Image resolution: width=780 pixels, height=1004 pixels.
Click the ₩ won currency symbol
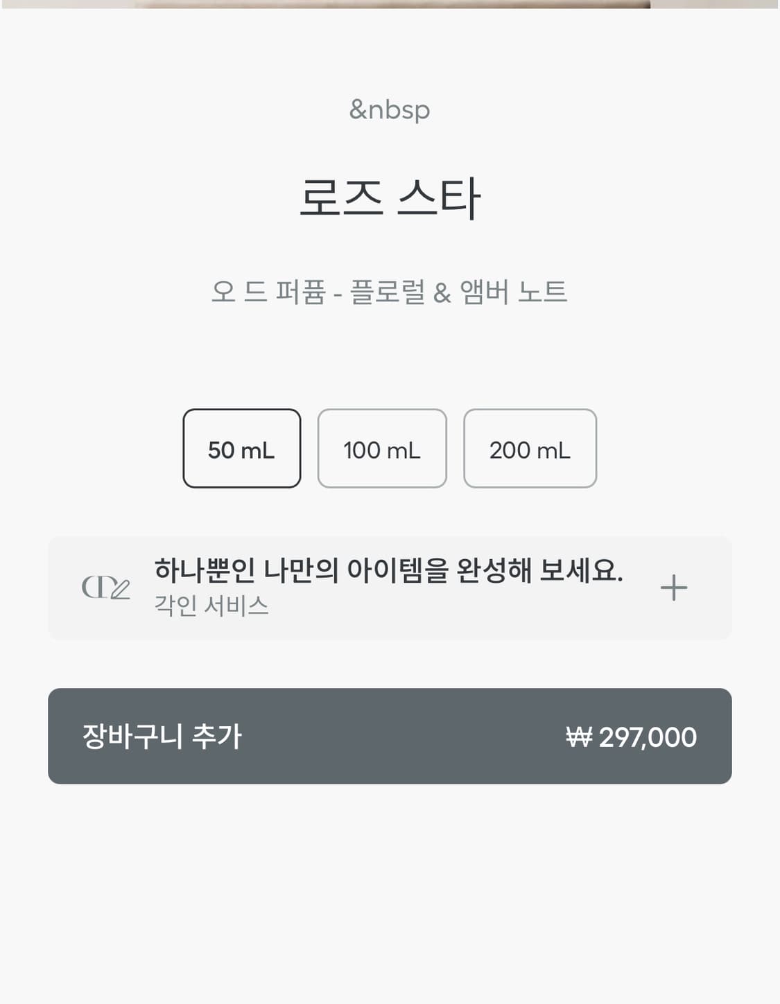point(578,737)
